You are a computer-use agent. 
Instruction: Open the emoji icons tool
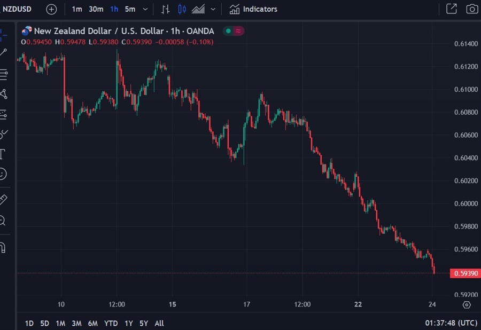(3, 174)
